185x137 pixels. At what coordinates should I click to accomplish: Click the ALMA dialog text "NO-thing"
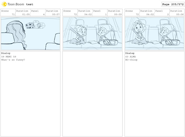click(x=131, y=60)
